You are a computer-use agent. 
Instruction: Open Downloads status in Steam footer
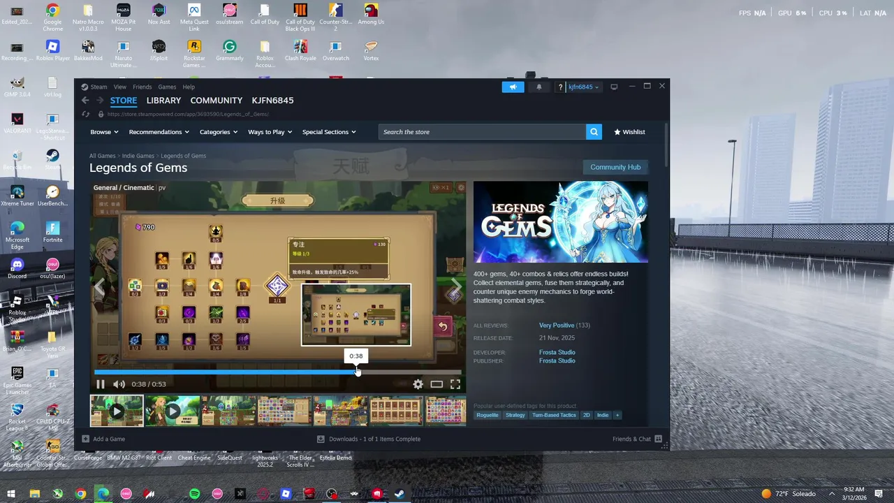pos(369,439)
